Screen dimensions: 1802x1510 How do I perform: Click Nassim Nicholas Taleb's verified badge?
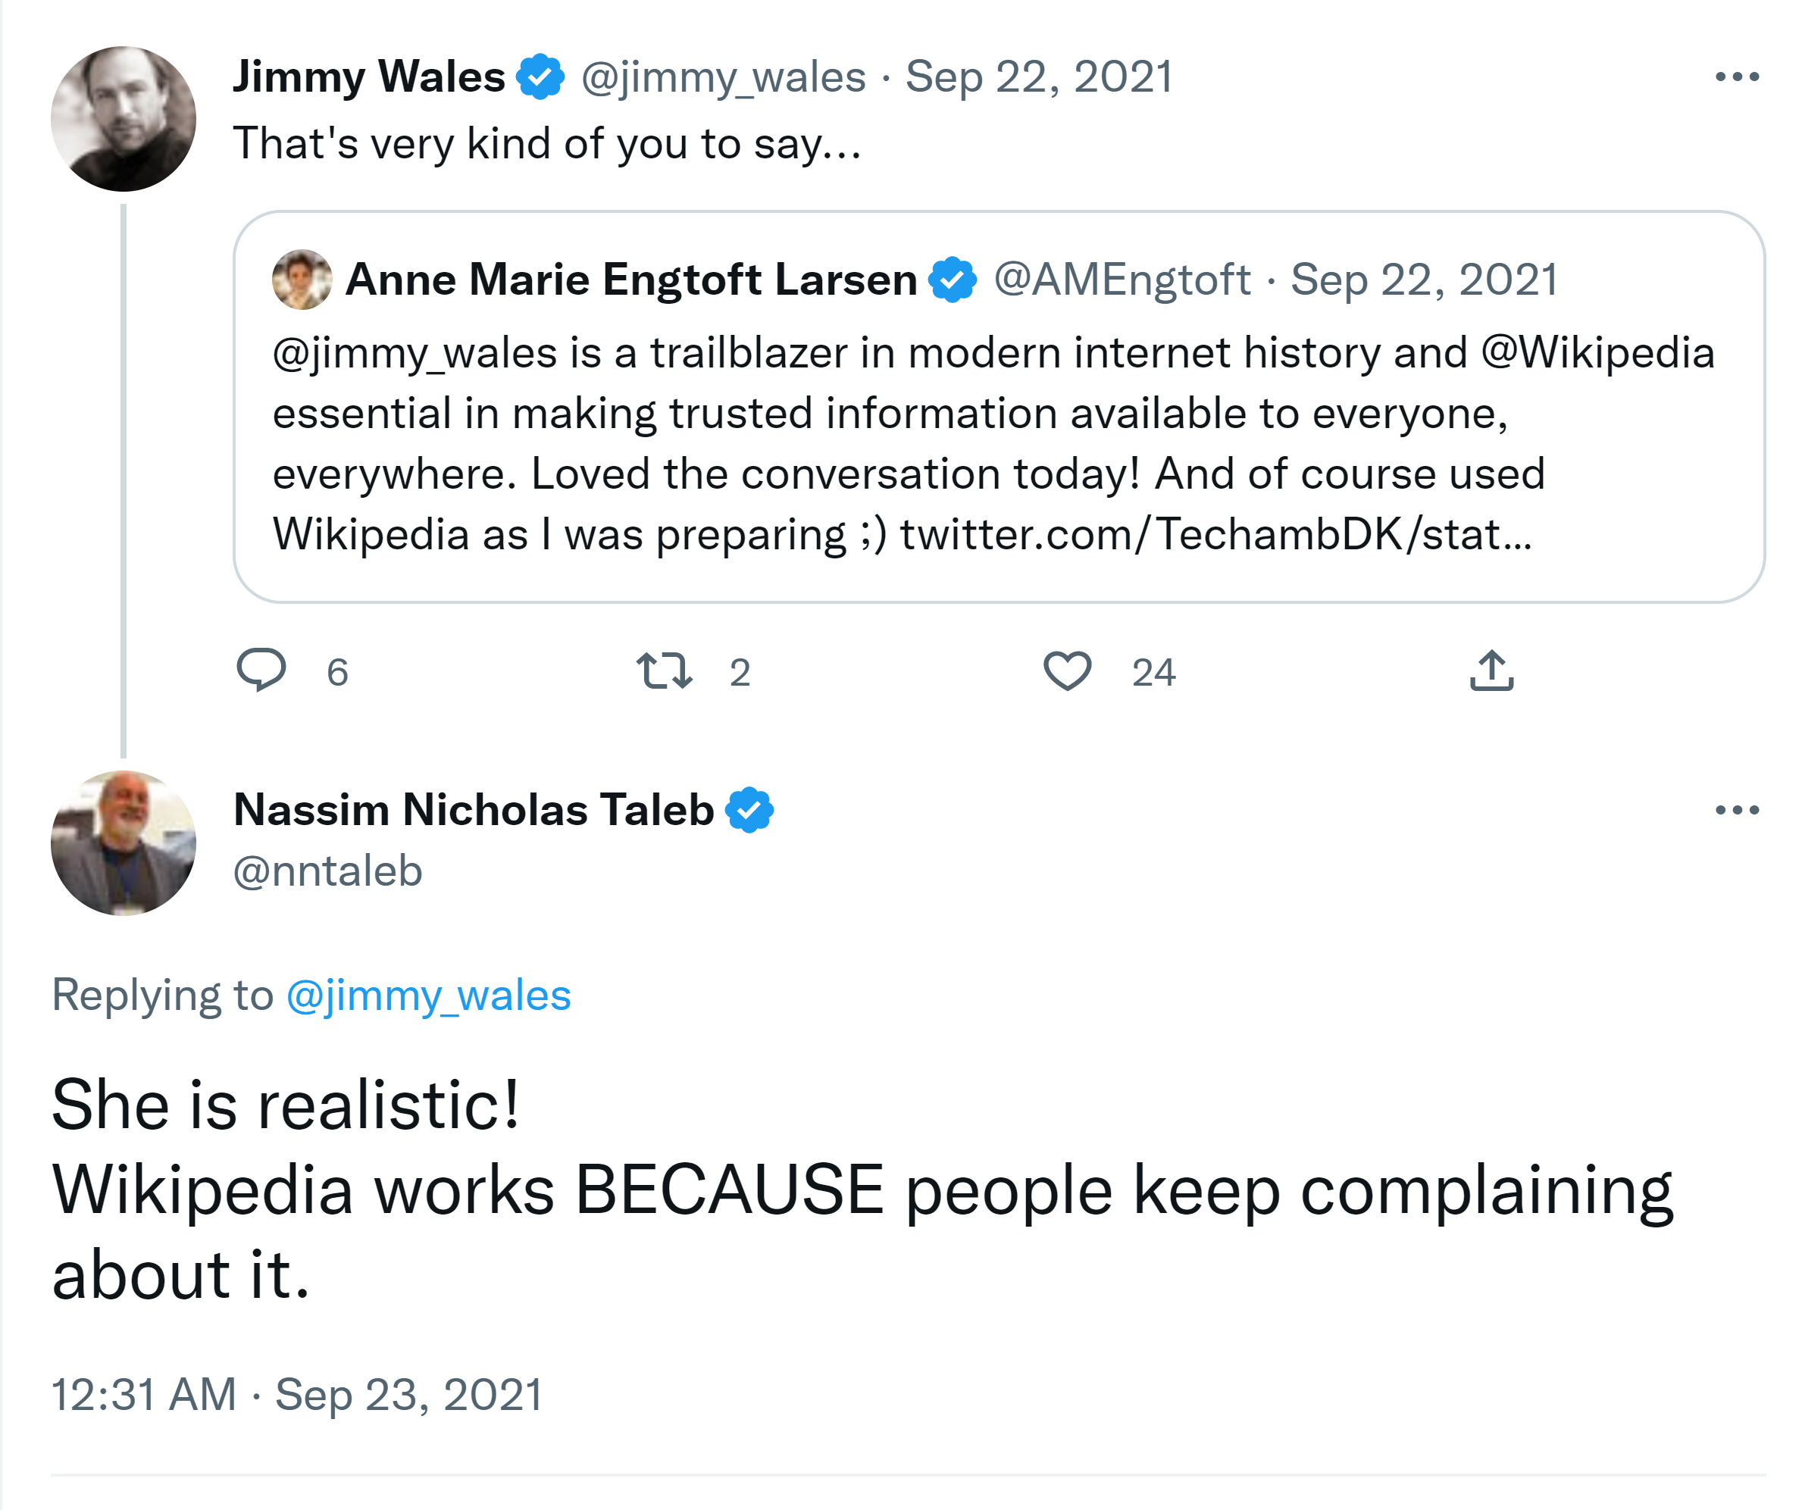pyautogui.click(x=749, y=810)
